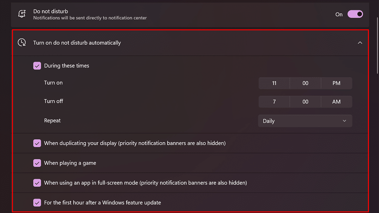Uncheck When playing a game checkbox
The image size is (379, 213).
pos(37,163)
